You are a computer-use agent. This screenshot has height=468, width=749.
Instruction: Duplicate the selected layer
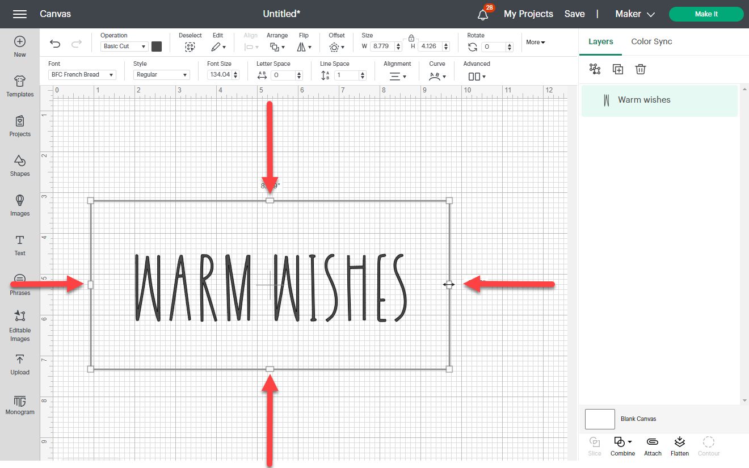tap(617, 69)
